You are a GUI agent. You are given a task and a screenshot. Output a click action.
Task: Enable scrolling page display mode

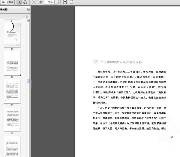point(65,2)
